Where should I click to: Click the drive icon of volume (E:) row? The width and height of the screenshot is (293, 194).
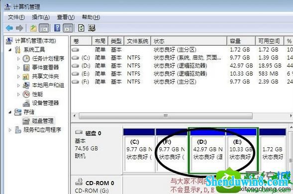tap(75, 74)
